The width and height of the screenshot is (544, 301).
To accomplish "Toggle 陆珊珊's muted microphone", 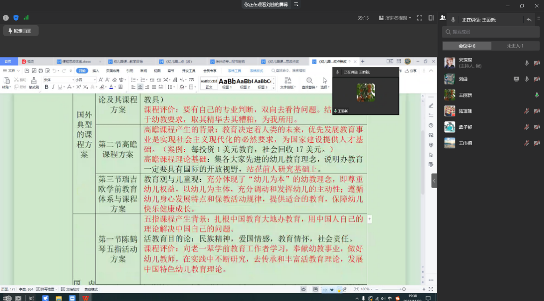I will [526, 111].
